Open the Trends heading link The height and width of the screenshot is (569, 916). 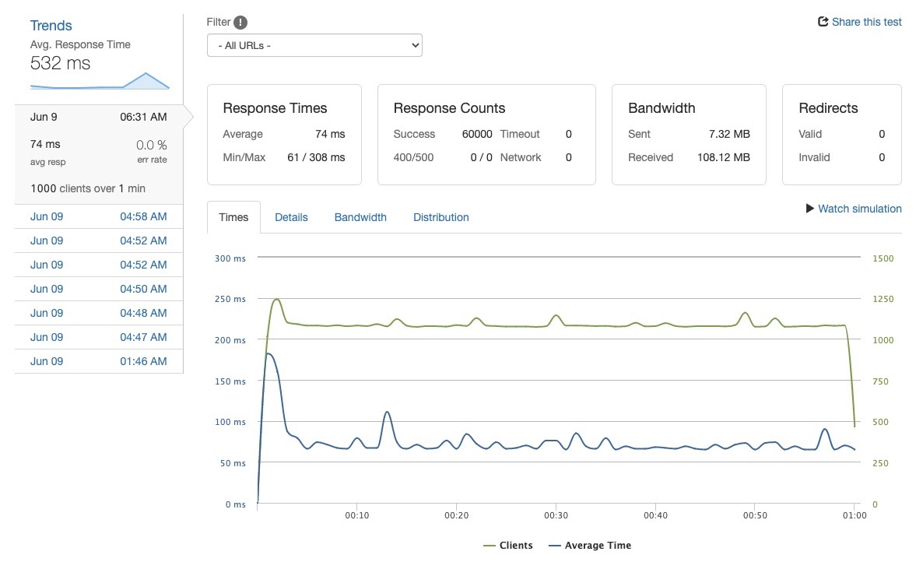pos(51,26)
